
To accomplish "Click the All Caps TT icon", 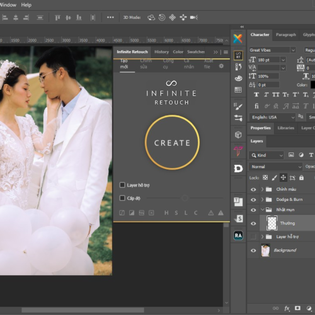I will (276, 95).
